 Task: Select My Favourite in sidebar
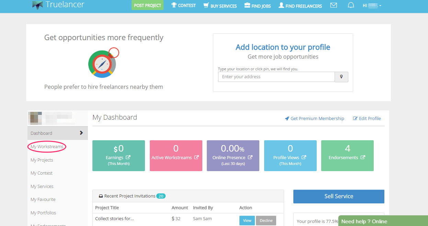coord(43,200)
